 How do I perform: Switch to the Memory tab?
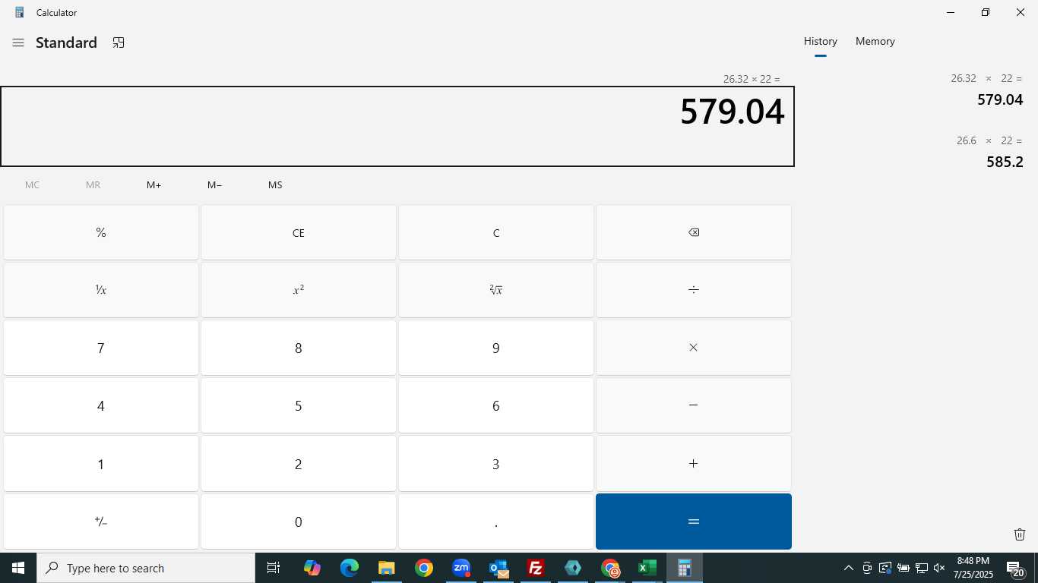(x=875, y=41)
